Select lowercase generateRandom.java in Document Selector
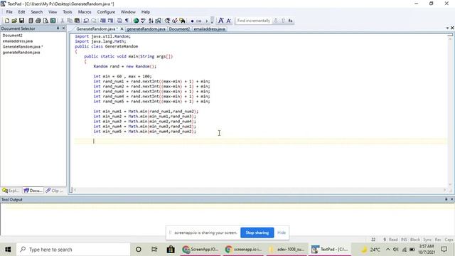Image resolution: width=455 pixels, height=256 pixels. pos(21,53)
